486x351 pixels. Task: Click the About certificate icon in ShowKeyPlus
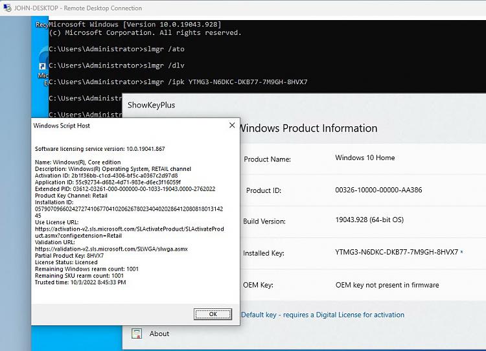[x=136, y=334]
